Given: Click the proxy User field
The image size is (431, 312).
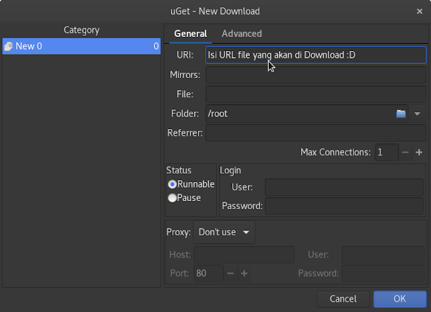Looking at the screenshot, I should (383, 255).
